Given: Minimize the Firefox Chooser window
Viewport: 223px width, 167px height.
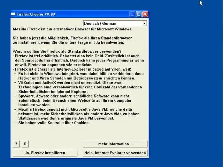Looking at the screenshot, I should coord(132,14).
